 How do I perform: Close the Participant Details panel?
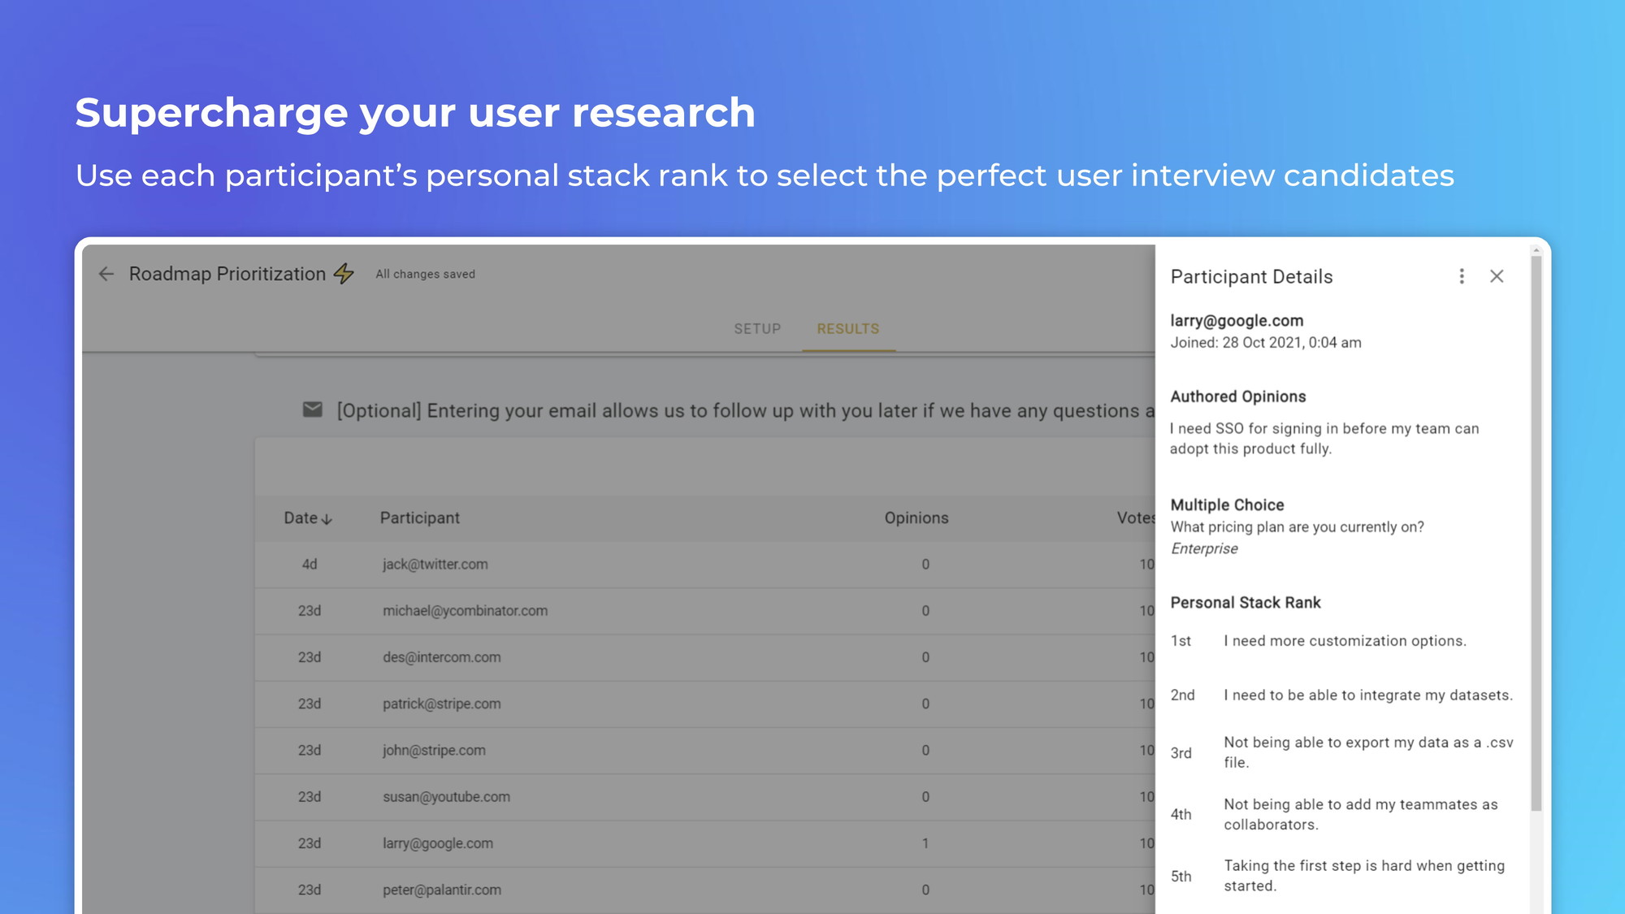click(x=1497, y=276)
